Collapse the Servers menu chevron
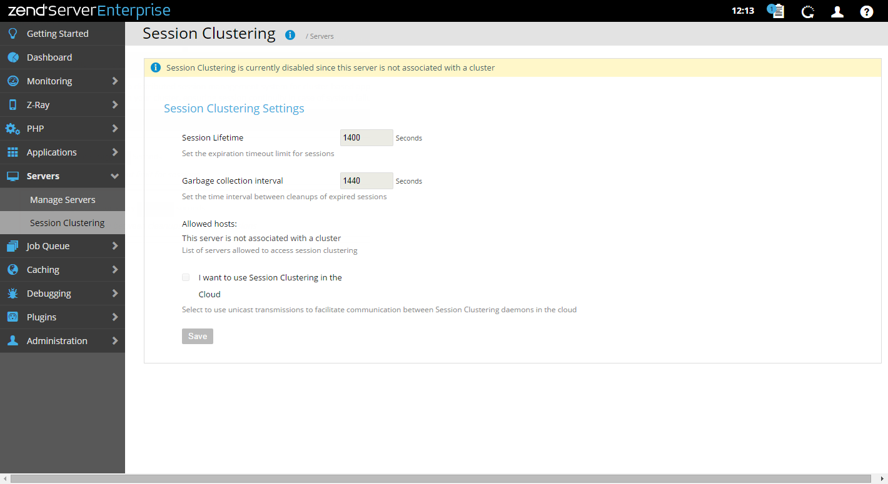This screenshot has height=484, width=888. [x=115, y=176]
